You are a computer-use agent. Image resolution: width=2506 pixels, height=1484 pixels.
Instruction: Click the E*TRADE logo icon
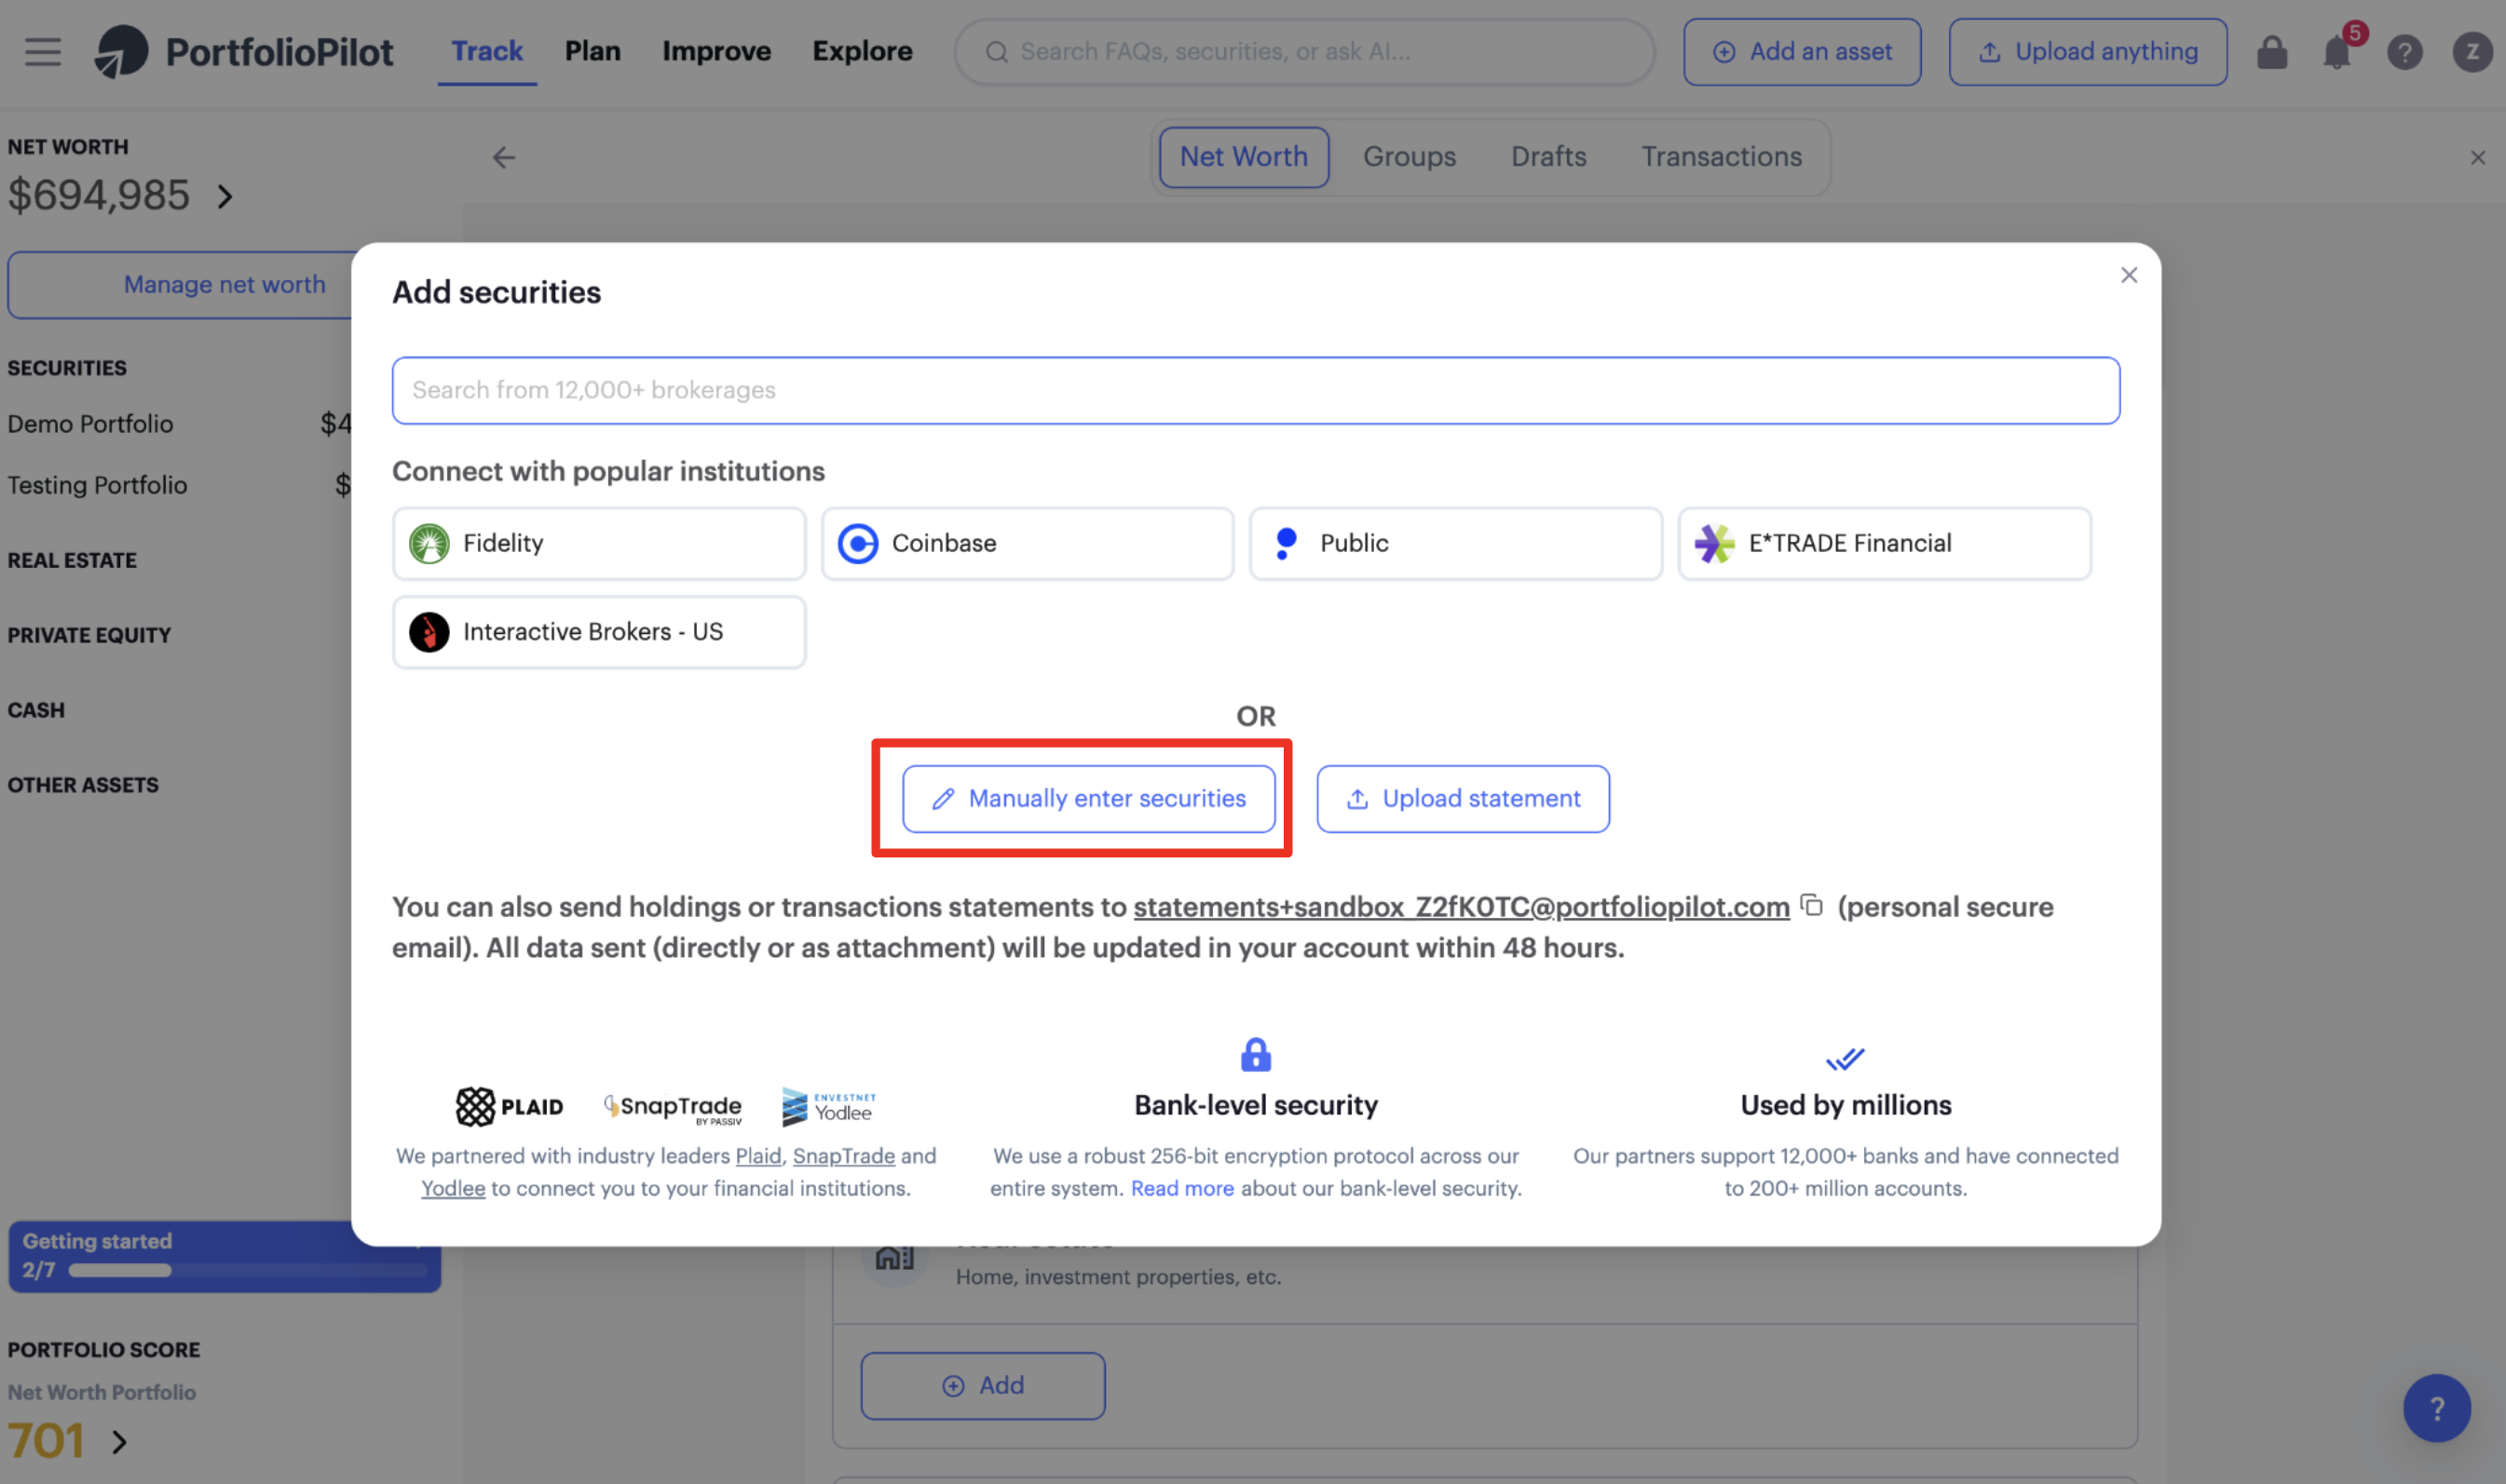point(1714,543)
